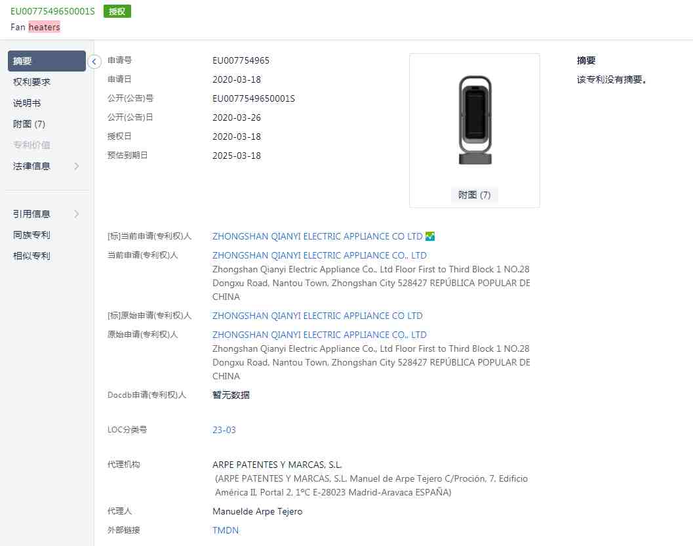Show 相似专利 list
Screen dimensions: 693x546
(x=32, y=256)
